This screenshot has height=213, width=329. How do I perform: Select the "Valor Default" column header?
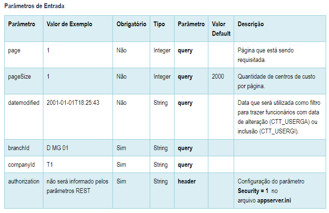pos(221,29)
